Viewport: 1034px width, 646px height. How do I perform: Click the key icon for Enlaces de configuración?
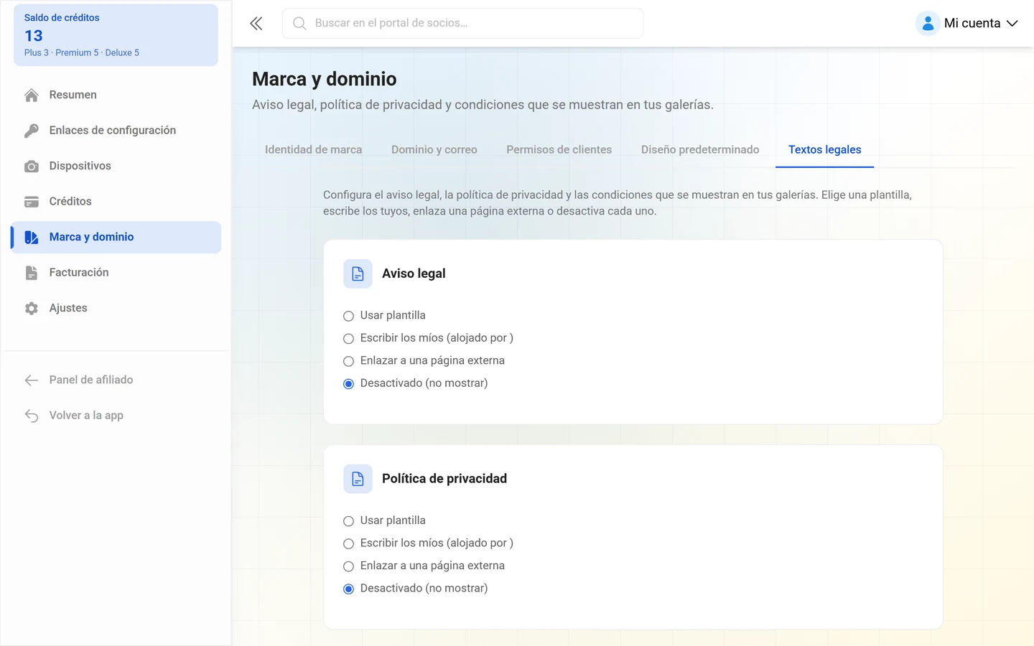click(32, 131)
